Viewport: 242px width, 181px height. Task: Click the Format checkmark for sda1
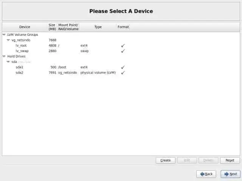coord(123,67)
